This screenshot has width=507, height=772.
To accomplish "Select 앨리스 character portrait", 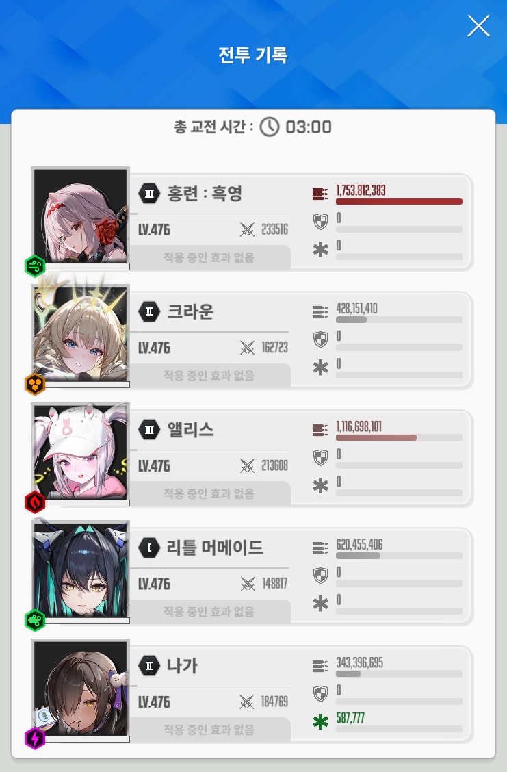I will pos(80,454).
